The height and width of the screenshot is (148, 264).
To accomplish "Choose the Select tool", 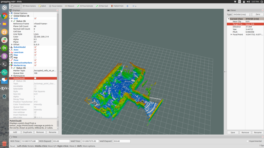I will 42,6.
